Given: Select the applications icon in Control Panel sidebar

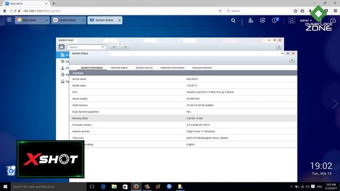Looking at the screenshot, I should coord(63,81).
